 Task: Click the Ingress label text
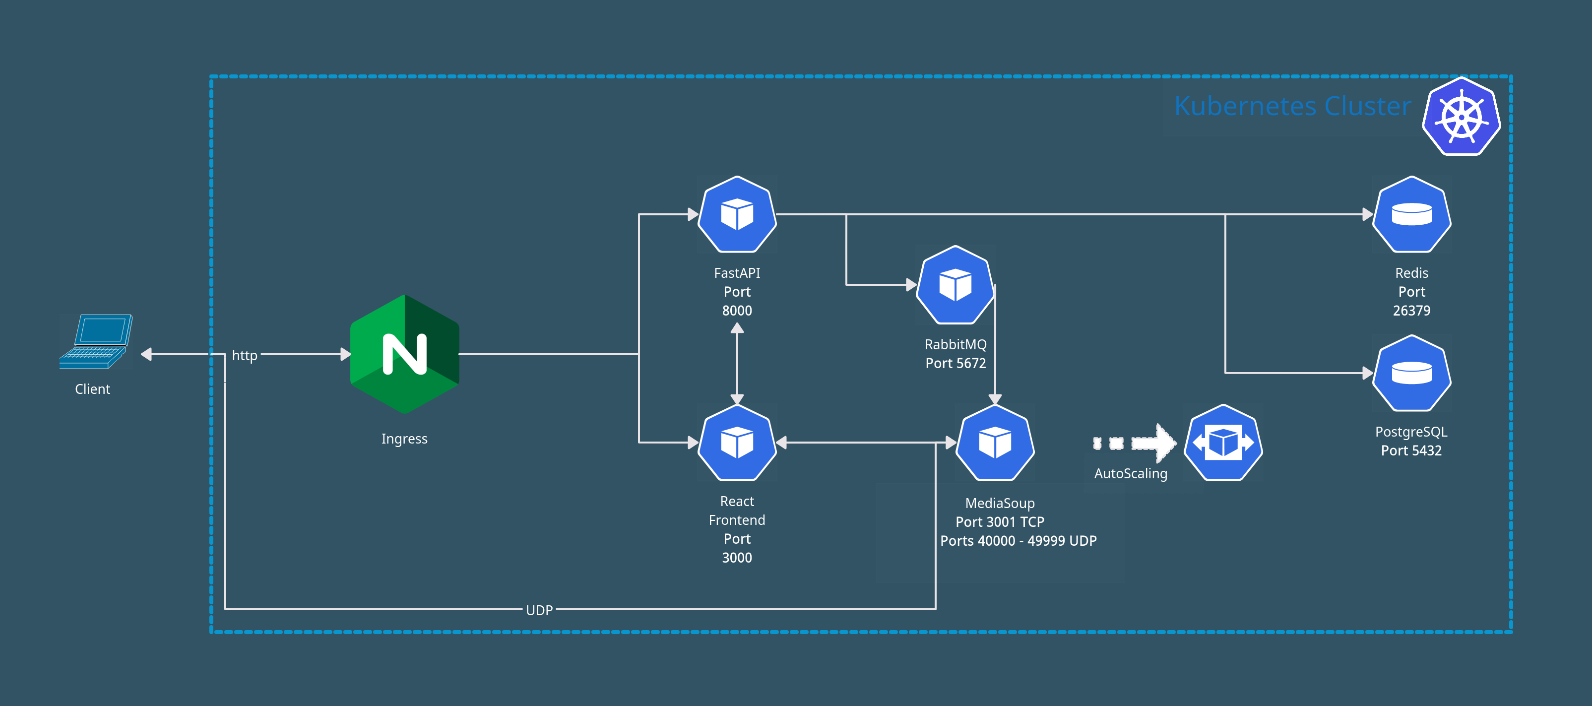click(404, 439)
